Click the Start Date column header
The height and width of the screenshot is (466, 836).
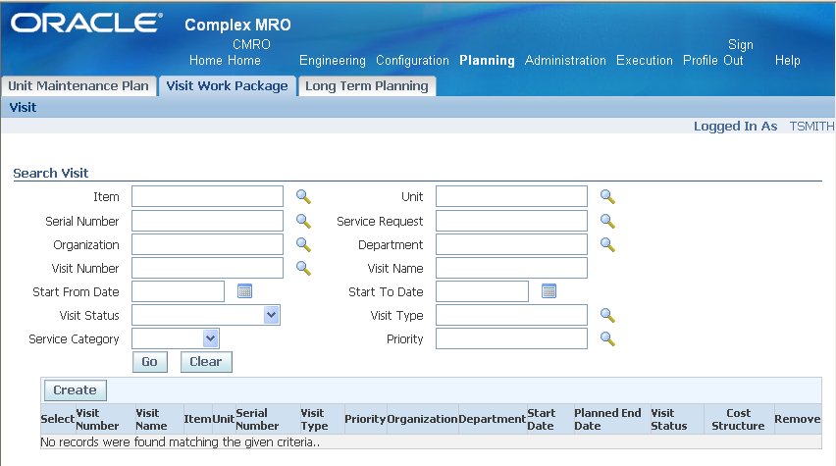coord(542,419)
